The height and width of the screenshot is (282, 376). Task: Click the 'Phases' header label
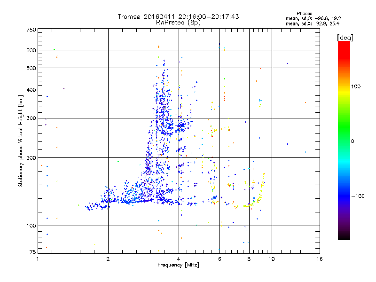pyautogui.click(x=304, y=14)
